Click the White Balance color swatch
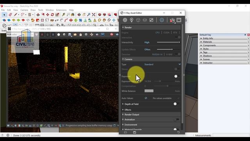 [x=149, y=91]
